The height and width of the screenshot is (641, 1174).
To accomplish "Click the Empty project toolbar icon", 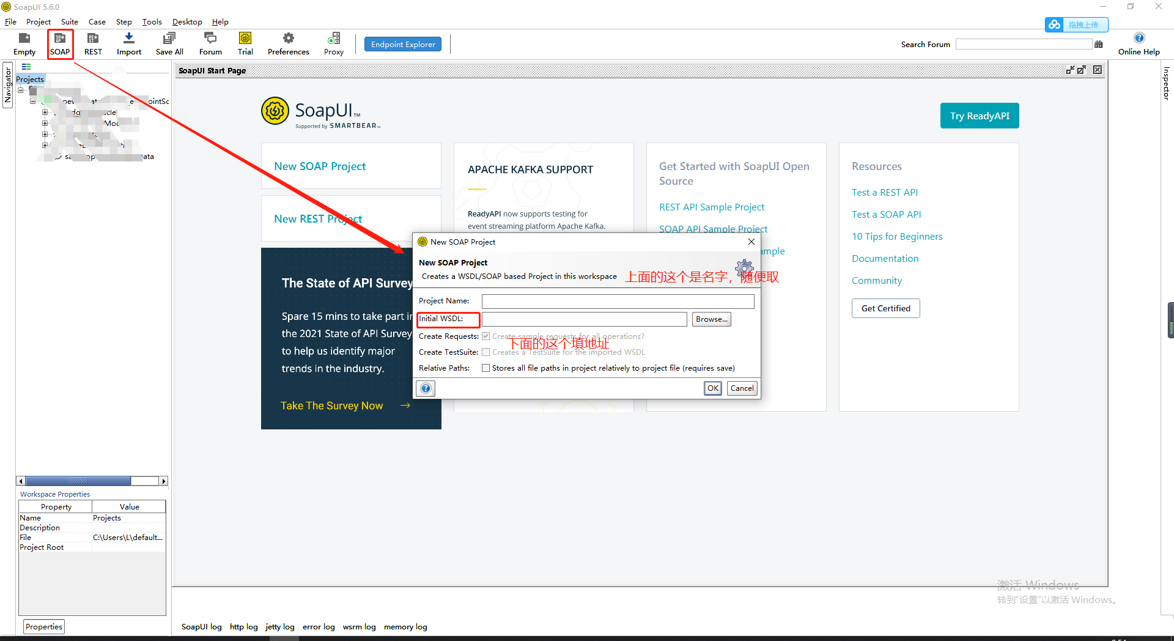I will [24, 39].
